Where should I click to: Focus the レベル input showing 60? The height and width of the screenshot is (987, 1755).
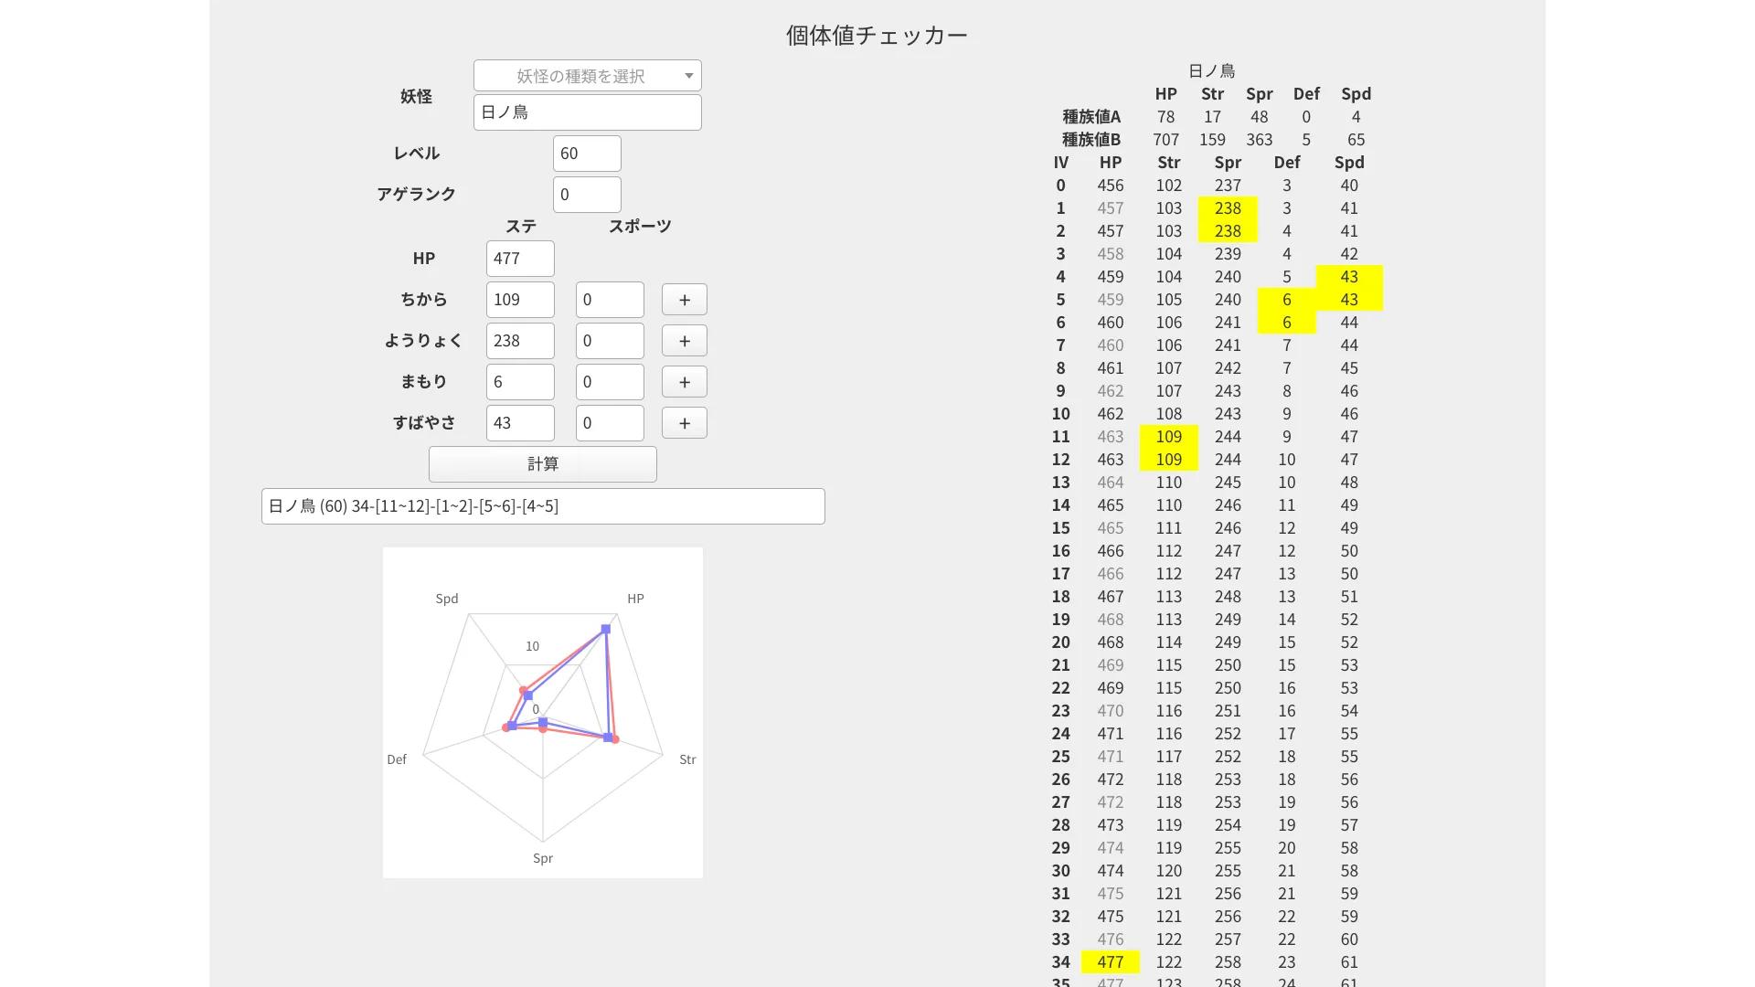point(587,154)
